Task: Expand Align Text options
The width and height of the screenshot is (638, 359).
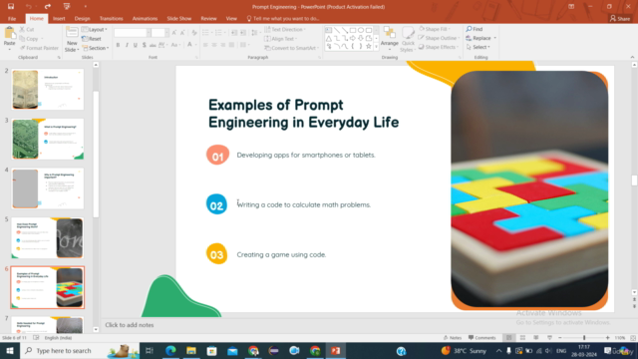Action: point(281,39)
